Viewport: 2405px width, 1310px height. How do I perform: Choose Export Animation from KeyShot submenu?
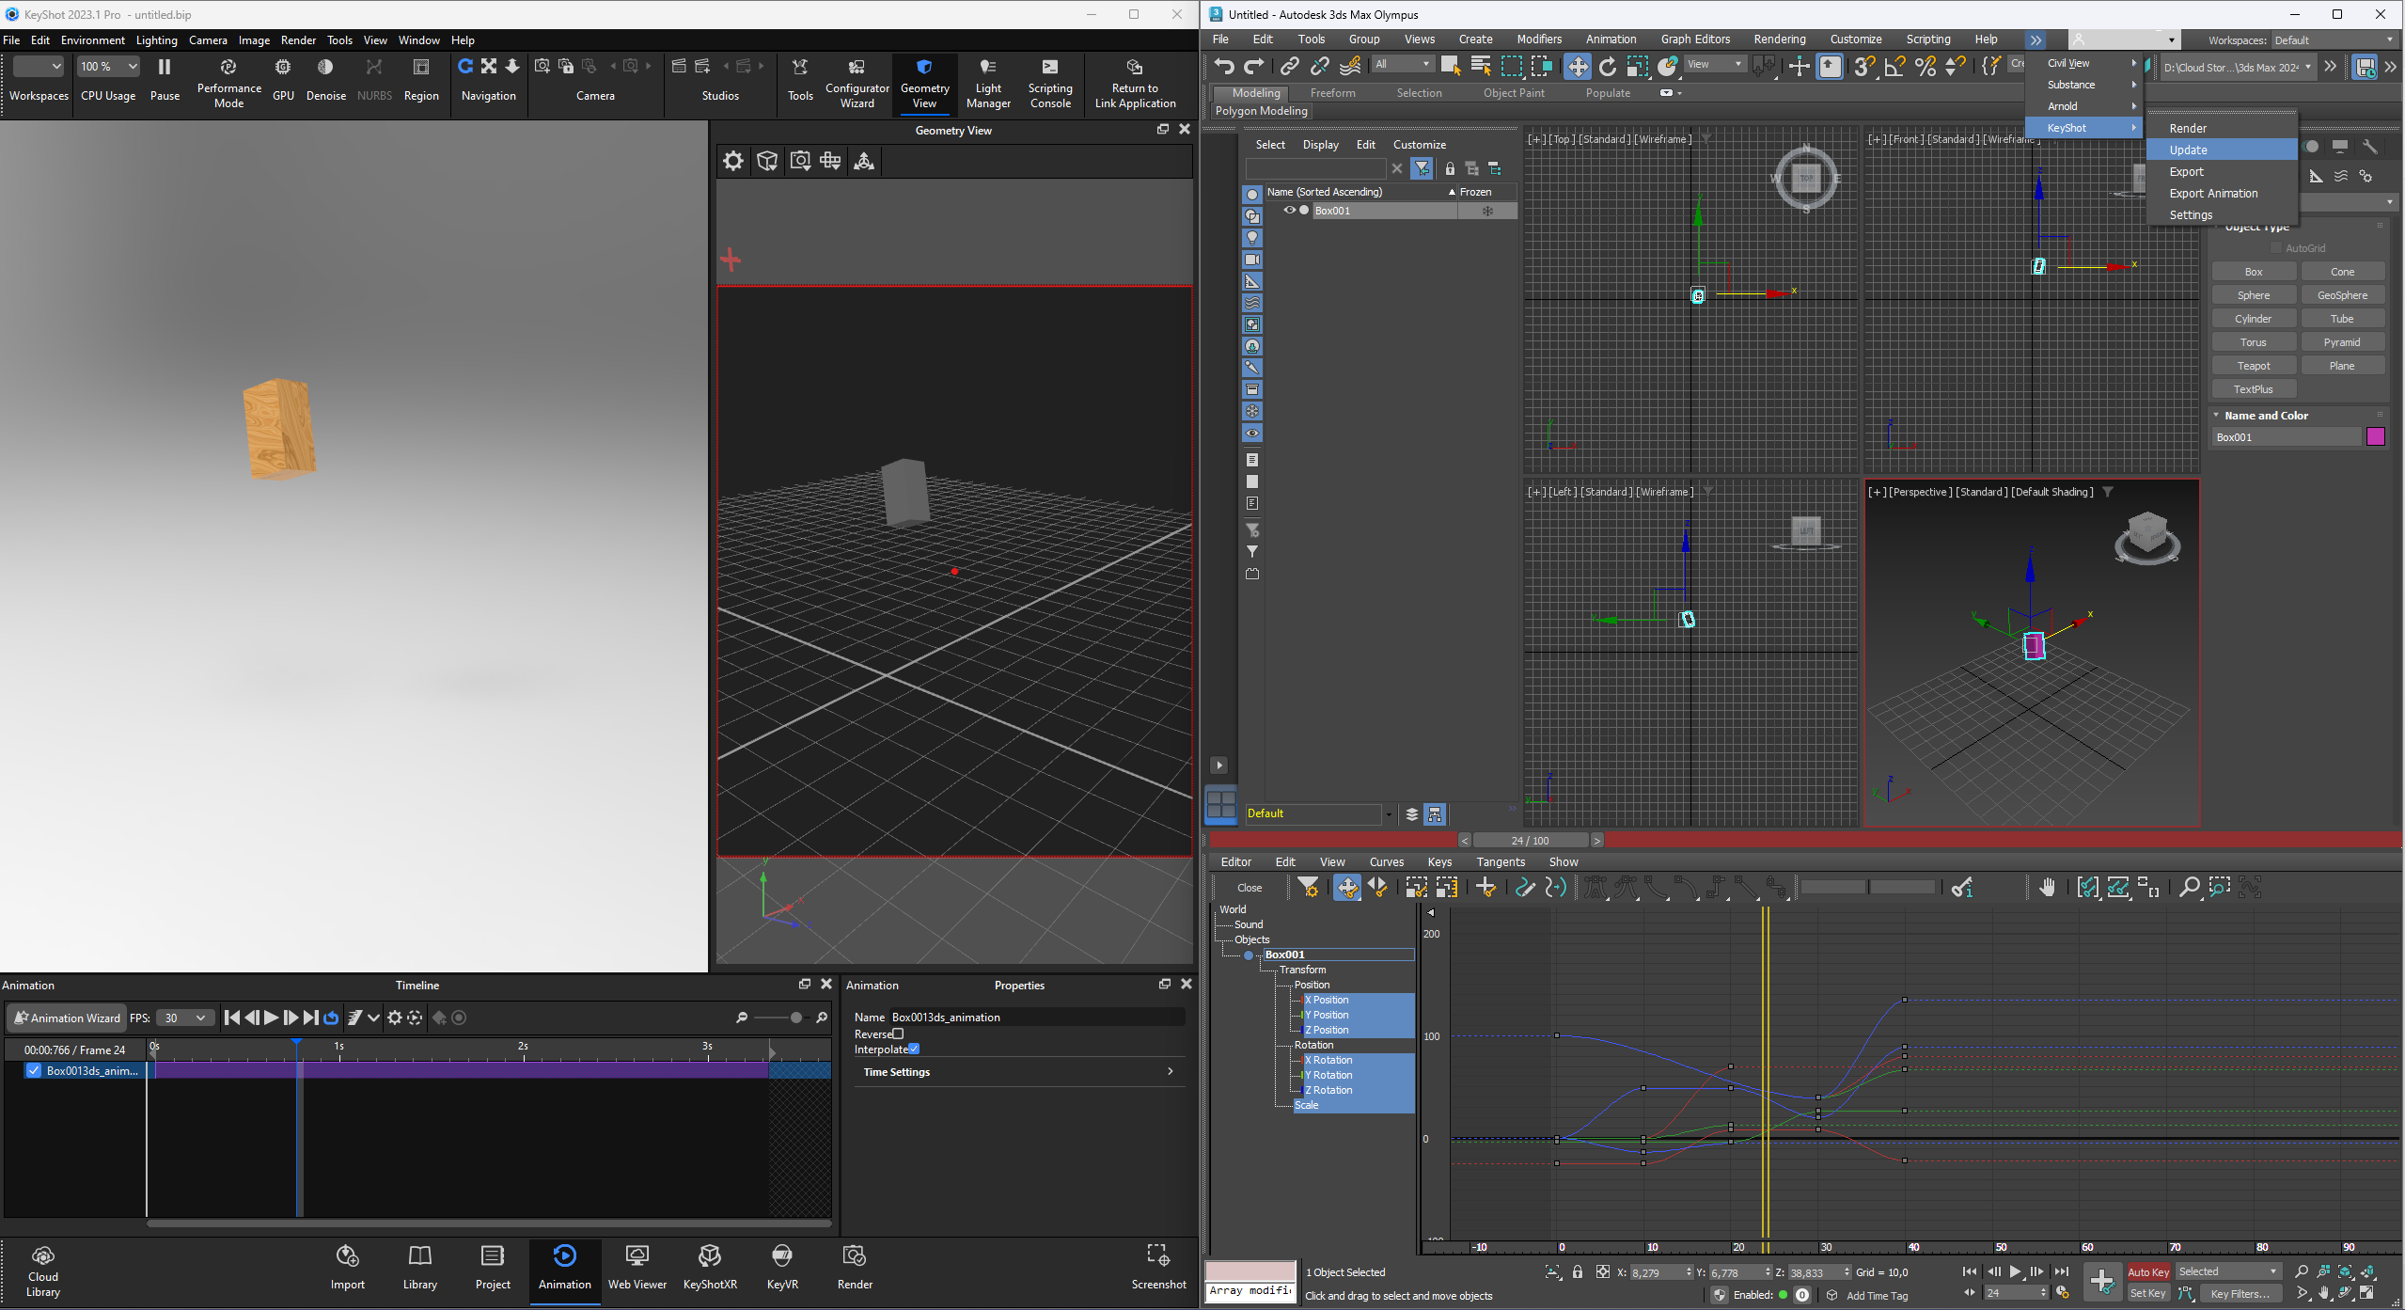pos(2213,193)
